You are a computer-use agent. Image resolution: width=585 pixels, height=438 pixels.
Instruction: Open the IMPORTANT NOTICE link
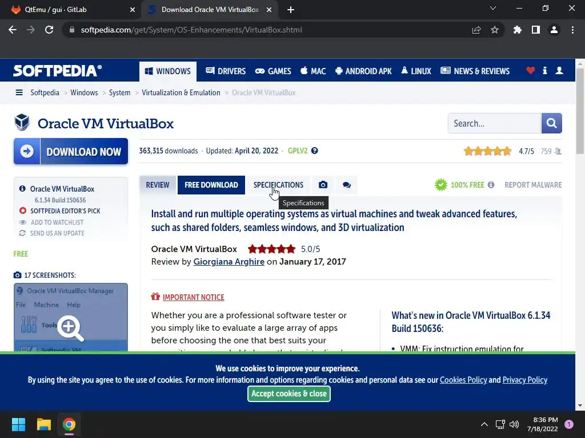click(x=193, y=297)
